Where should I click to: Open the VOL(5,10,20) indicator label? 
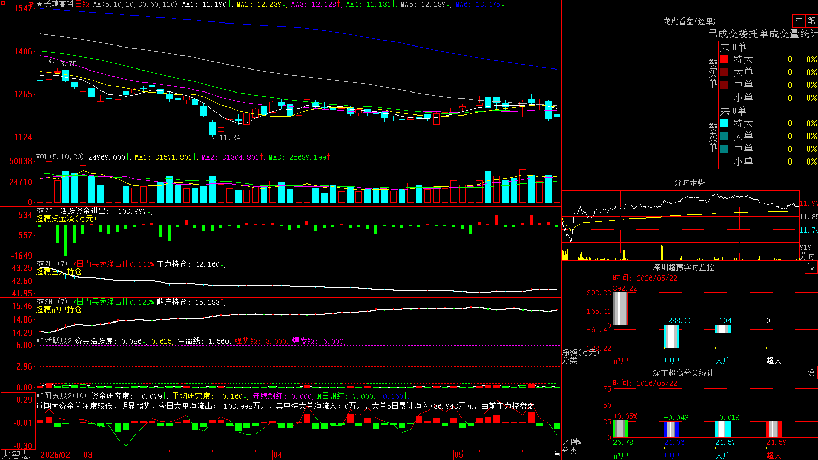coord(60,157)
